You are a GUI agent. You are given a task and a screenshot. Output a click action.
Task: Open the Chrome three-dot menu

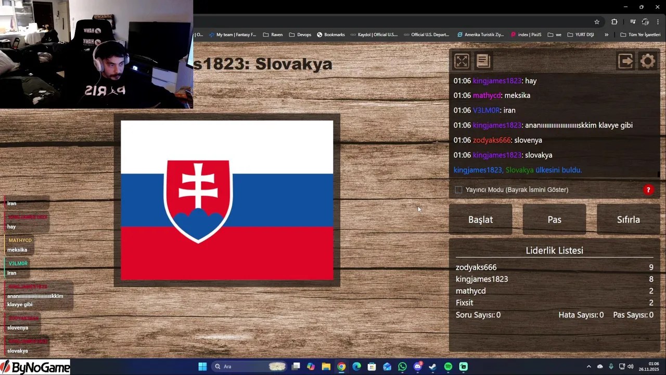(x=658, y=22)
